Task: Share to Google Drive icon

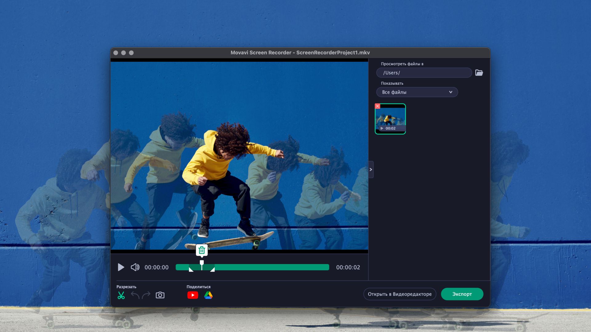Action: 208,295
